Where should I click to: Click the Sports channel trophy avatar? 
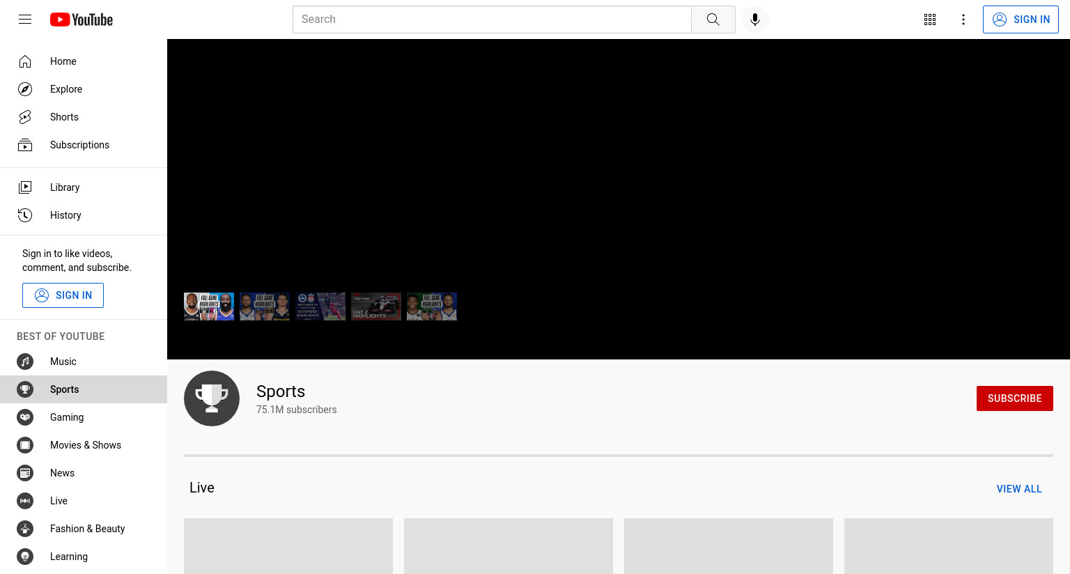coord(212,398)
